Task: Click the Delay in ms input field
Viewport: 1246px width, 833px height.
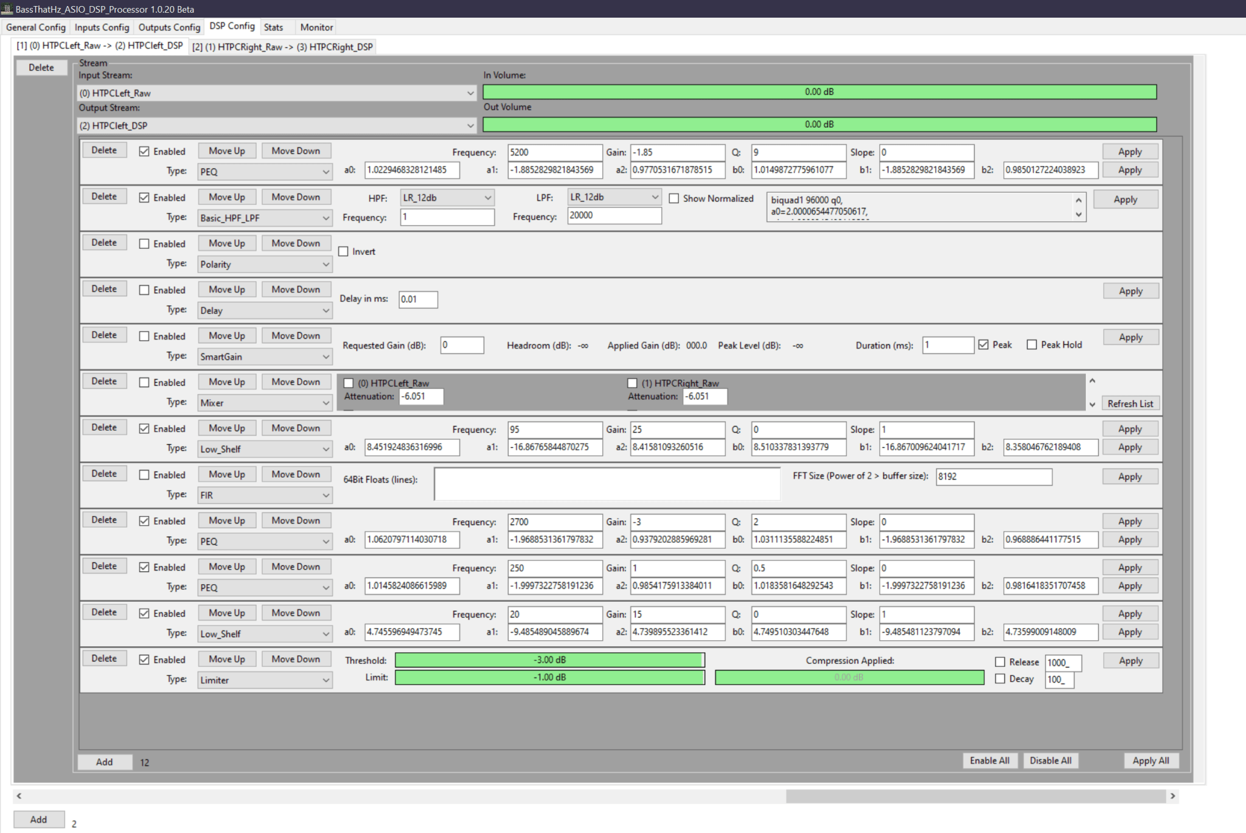Action: pos(419,299)
